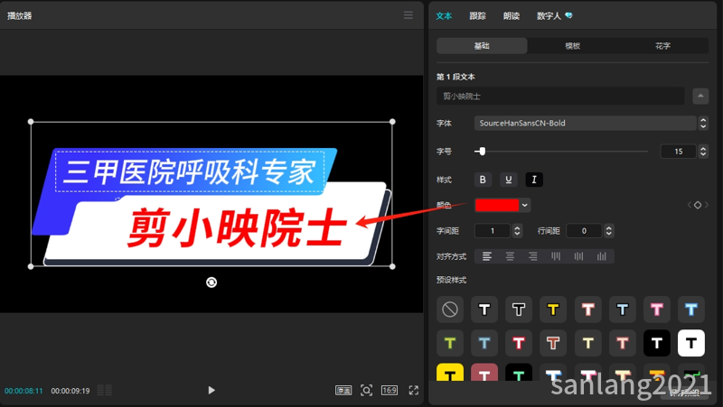The width and height of the screenshot is (723, 407).
Task: Enter fullscreen preview mode
Action: pos(414,391)
